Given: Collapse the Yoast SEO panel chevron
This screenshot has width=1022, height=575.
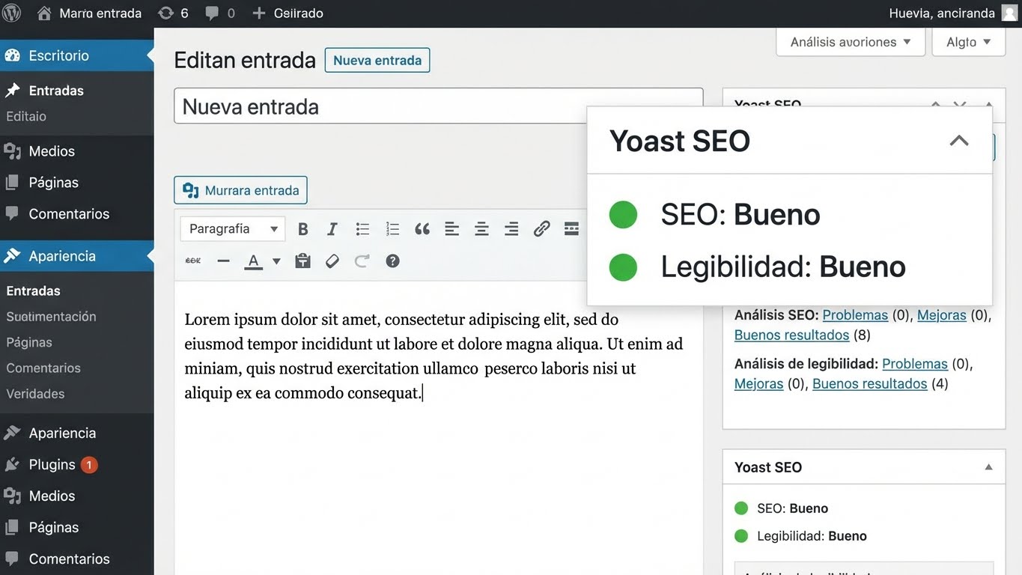Looking at the screenshot, I should (x=959, y=140).
